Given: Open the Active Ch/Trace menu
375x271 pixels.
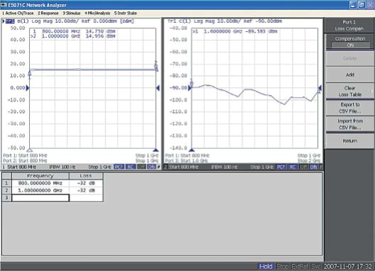Looking at the screenshot, I should 18,13.
